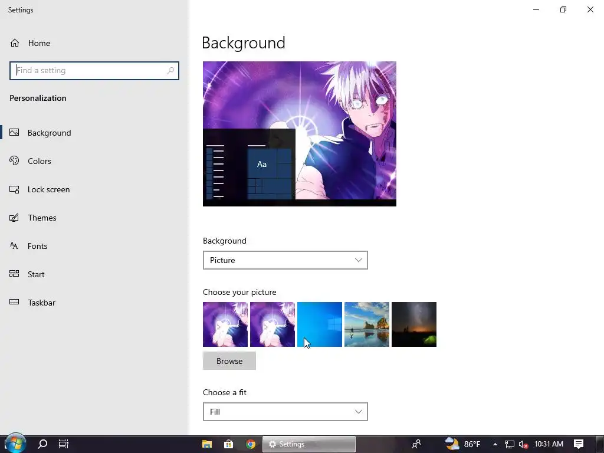Click in the Find a setting search field

(94, 71)
